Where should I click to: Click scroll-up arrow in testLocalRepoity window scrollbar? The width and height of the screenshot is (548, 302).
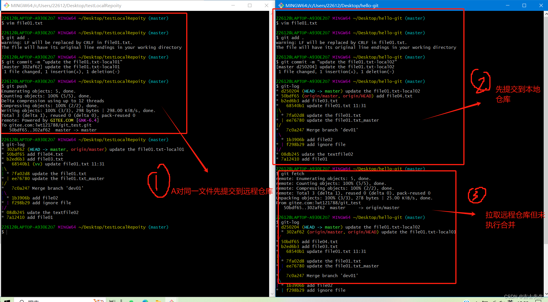click(272, 13)
